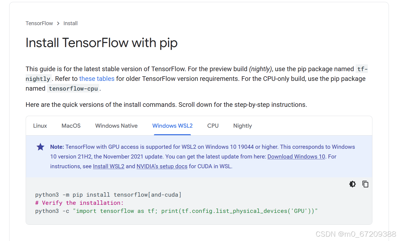
Task: Click the breadcrumb chevron separator
Action: pyautogui.click(x=58, y=24)
